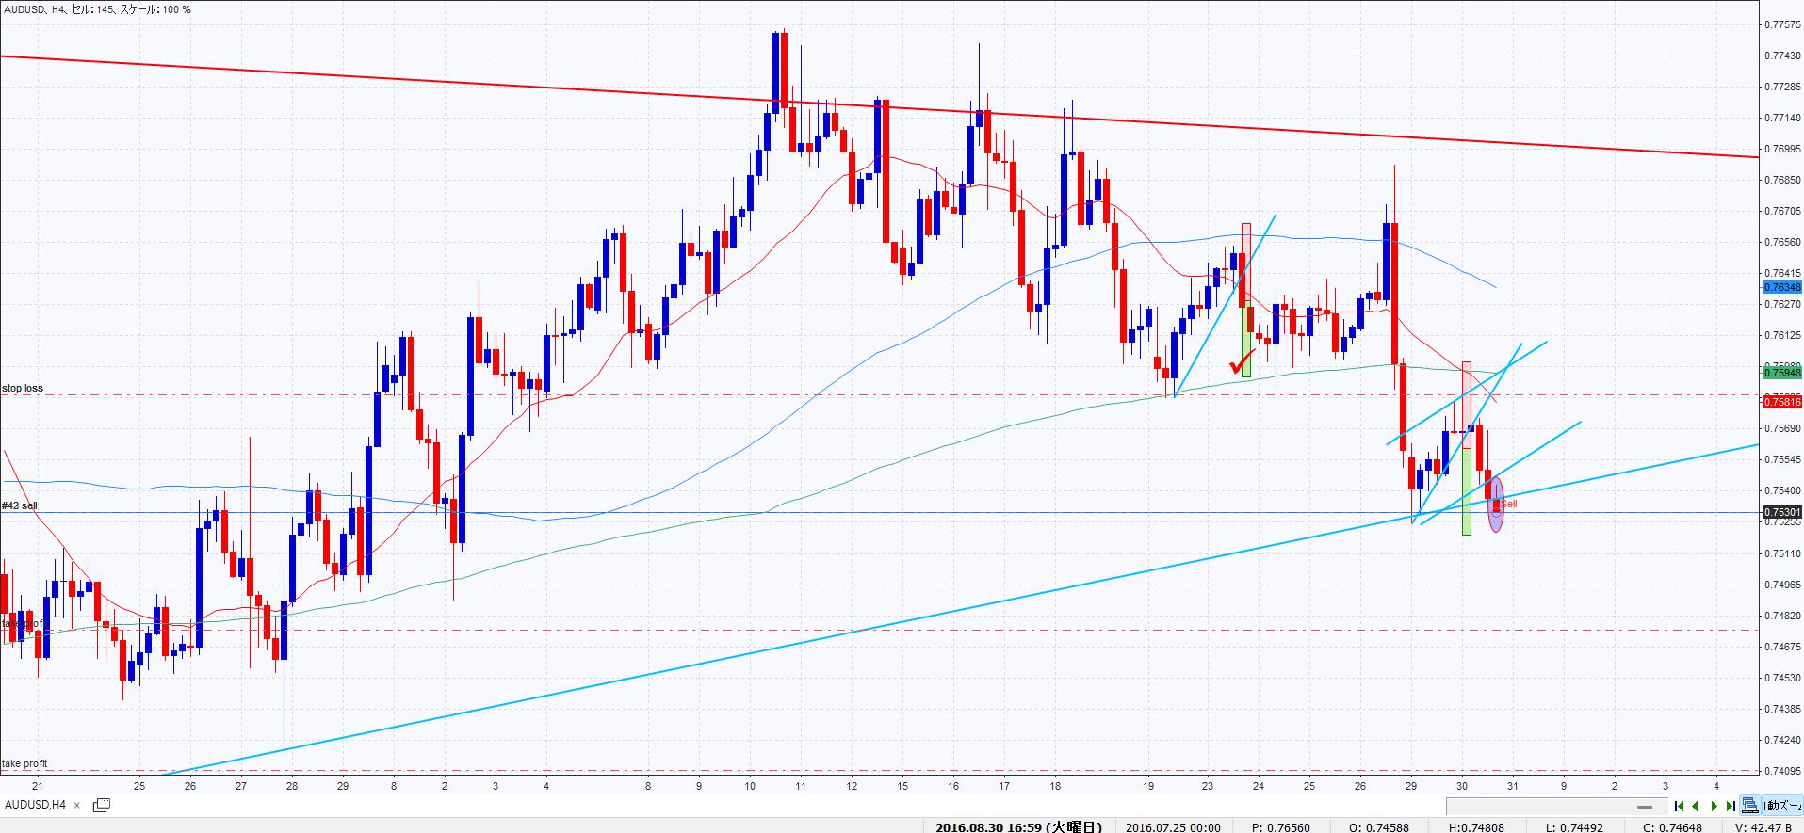Step forward with the green right arrow

pos(1715,806)
